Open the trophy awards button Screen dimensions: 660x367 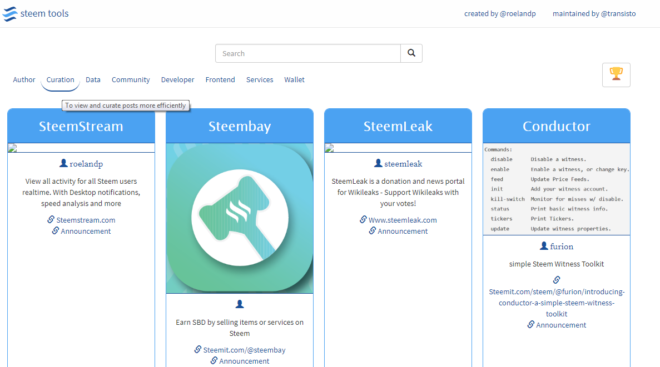[x=616, y=75]
